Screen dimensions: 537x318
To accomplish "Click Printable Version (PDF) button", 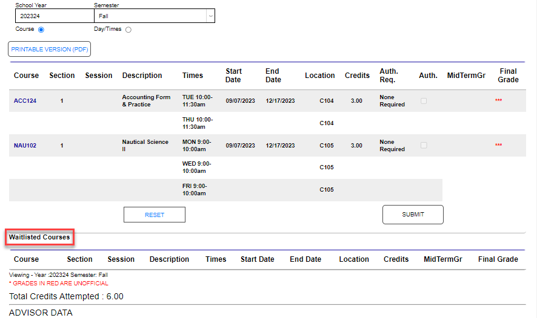I will click(x=50, y=49).
